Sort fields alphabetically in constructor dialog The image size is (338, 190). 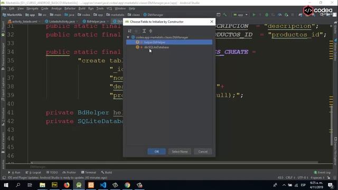coord(129,31)
